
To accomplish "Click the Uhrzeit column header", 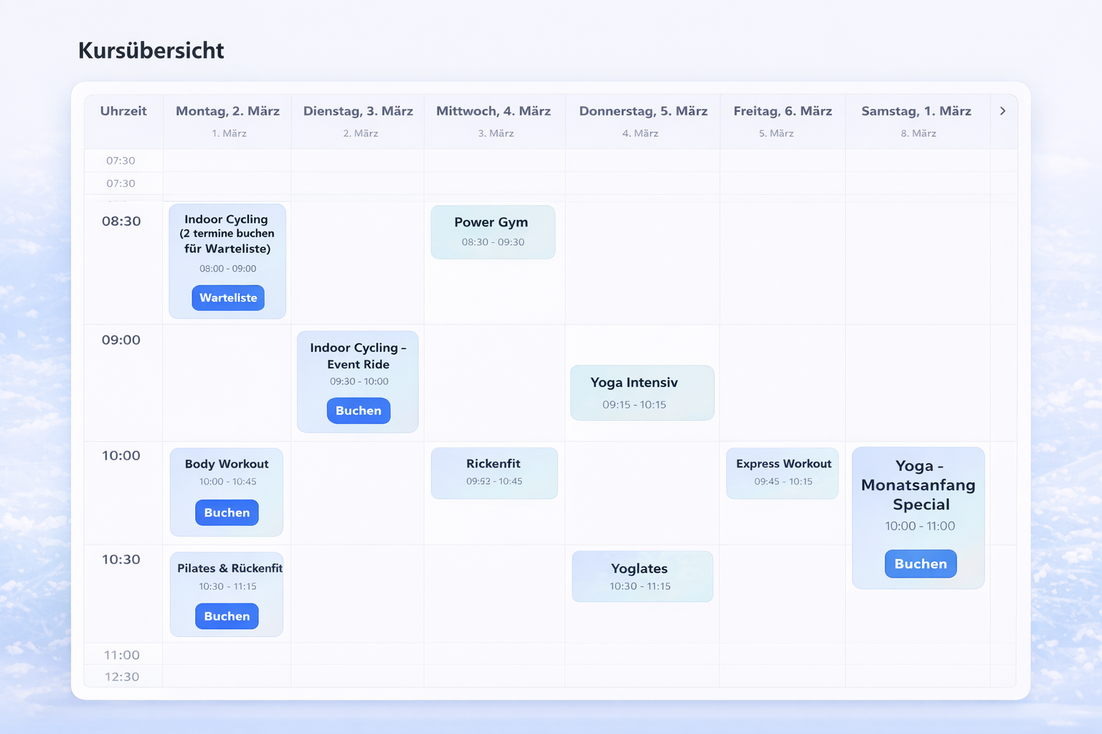I will 123,111.
